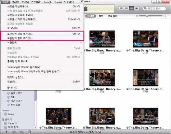Click the iTunes DJ playlist icon
171x134 pixels.
coord(5,123)
